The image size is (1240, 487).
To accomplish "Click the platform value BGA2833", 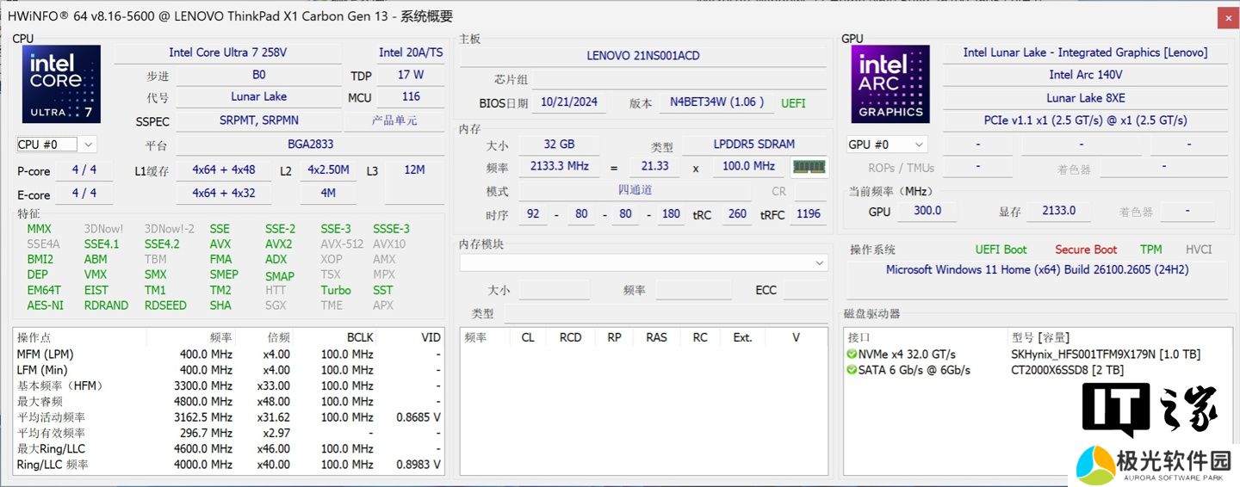I will tap(311, 145).
